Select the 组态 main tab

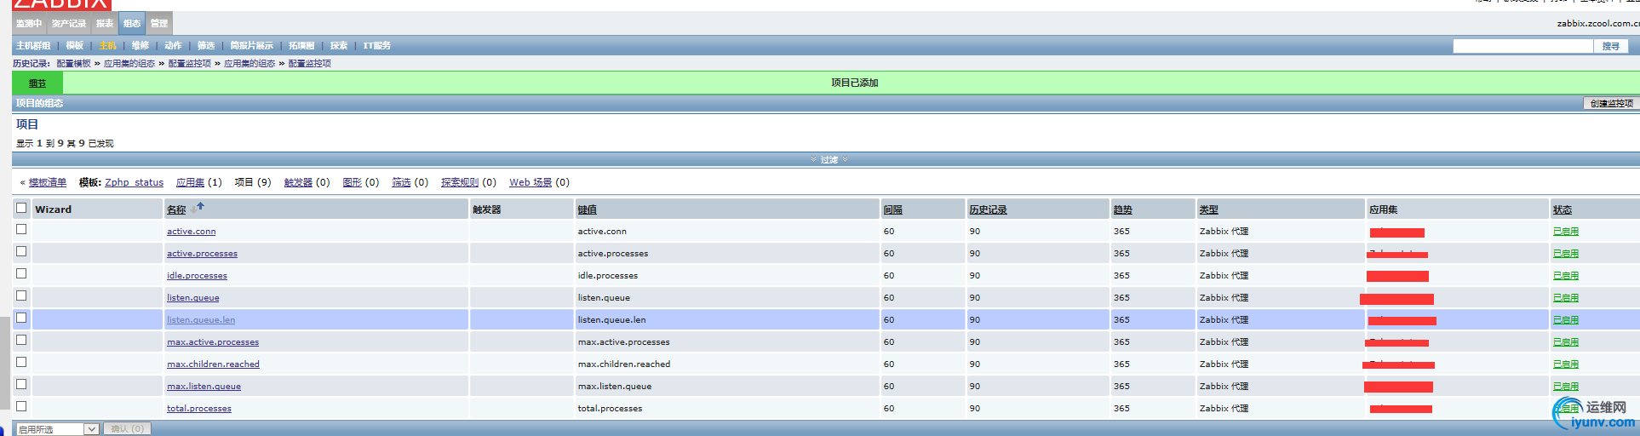(x=132, y=23)
